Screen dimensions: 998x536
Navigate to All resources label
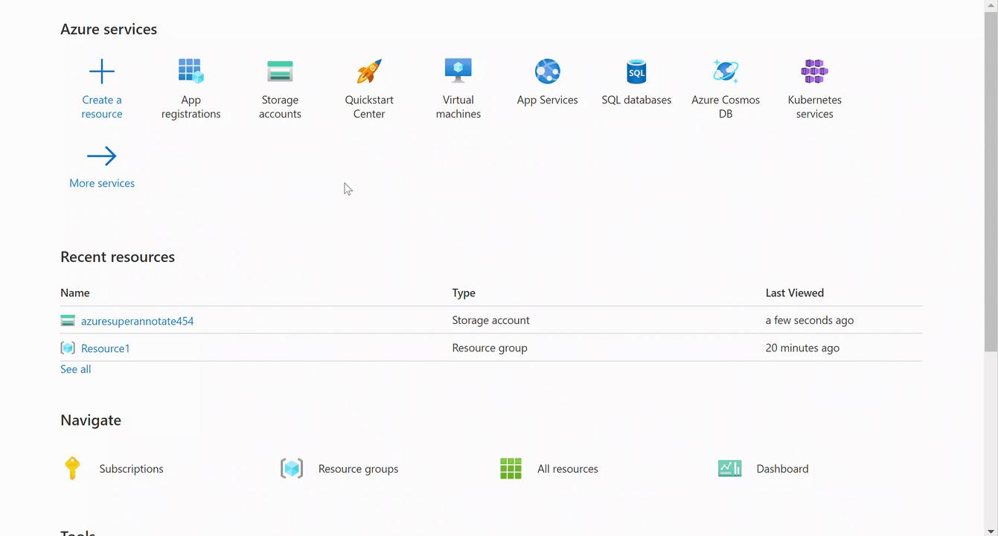(568, 469)
